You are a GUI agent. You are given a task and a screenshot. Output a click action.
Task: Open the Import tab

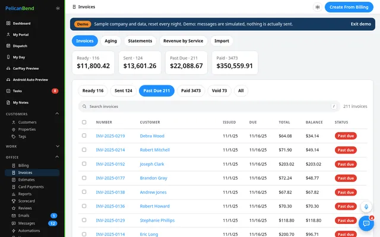pyautogui.click(x=221, y=41)
